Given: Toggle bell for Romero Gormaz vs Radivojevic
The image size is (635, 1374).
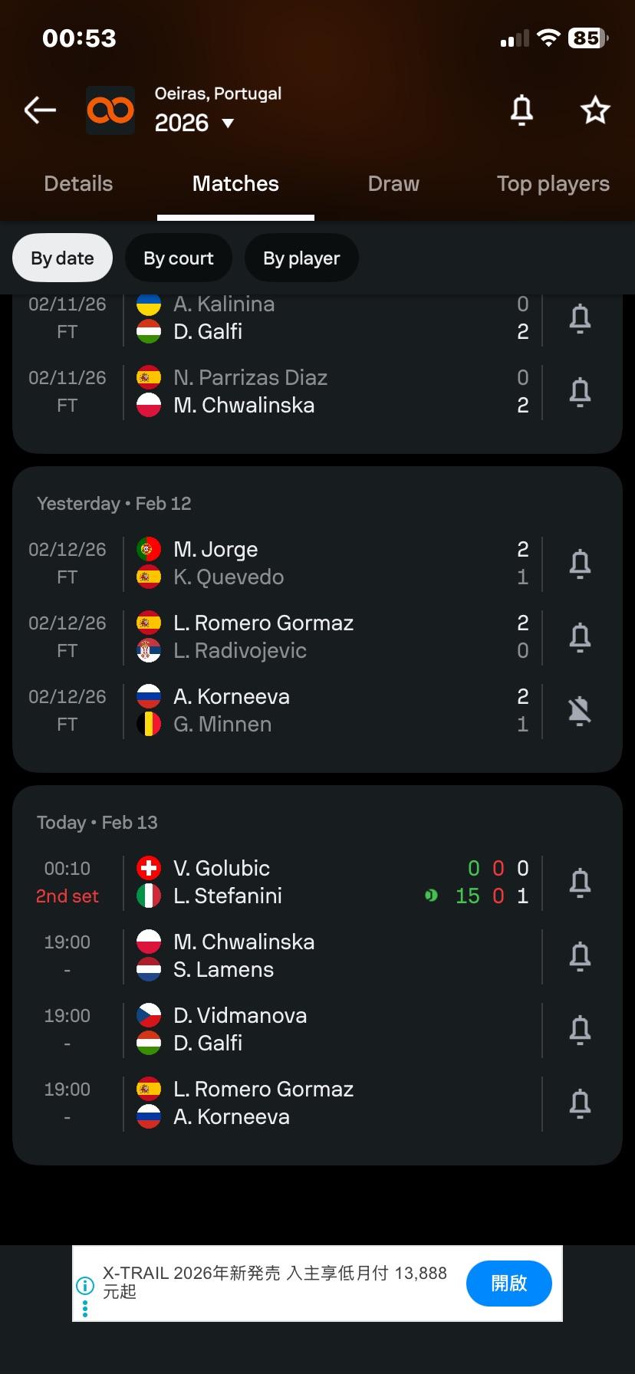Looking at the screenshot, I should 580,637.
